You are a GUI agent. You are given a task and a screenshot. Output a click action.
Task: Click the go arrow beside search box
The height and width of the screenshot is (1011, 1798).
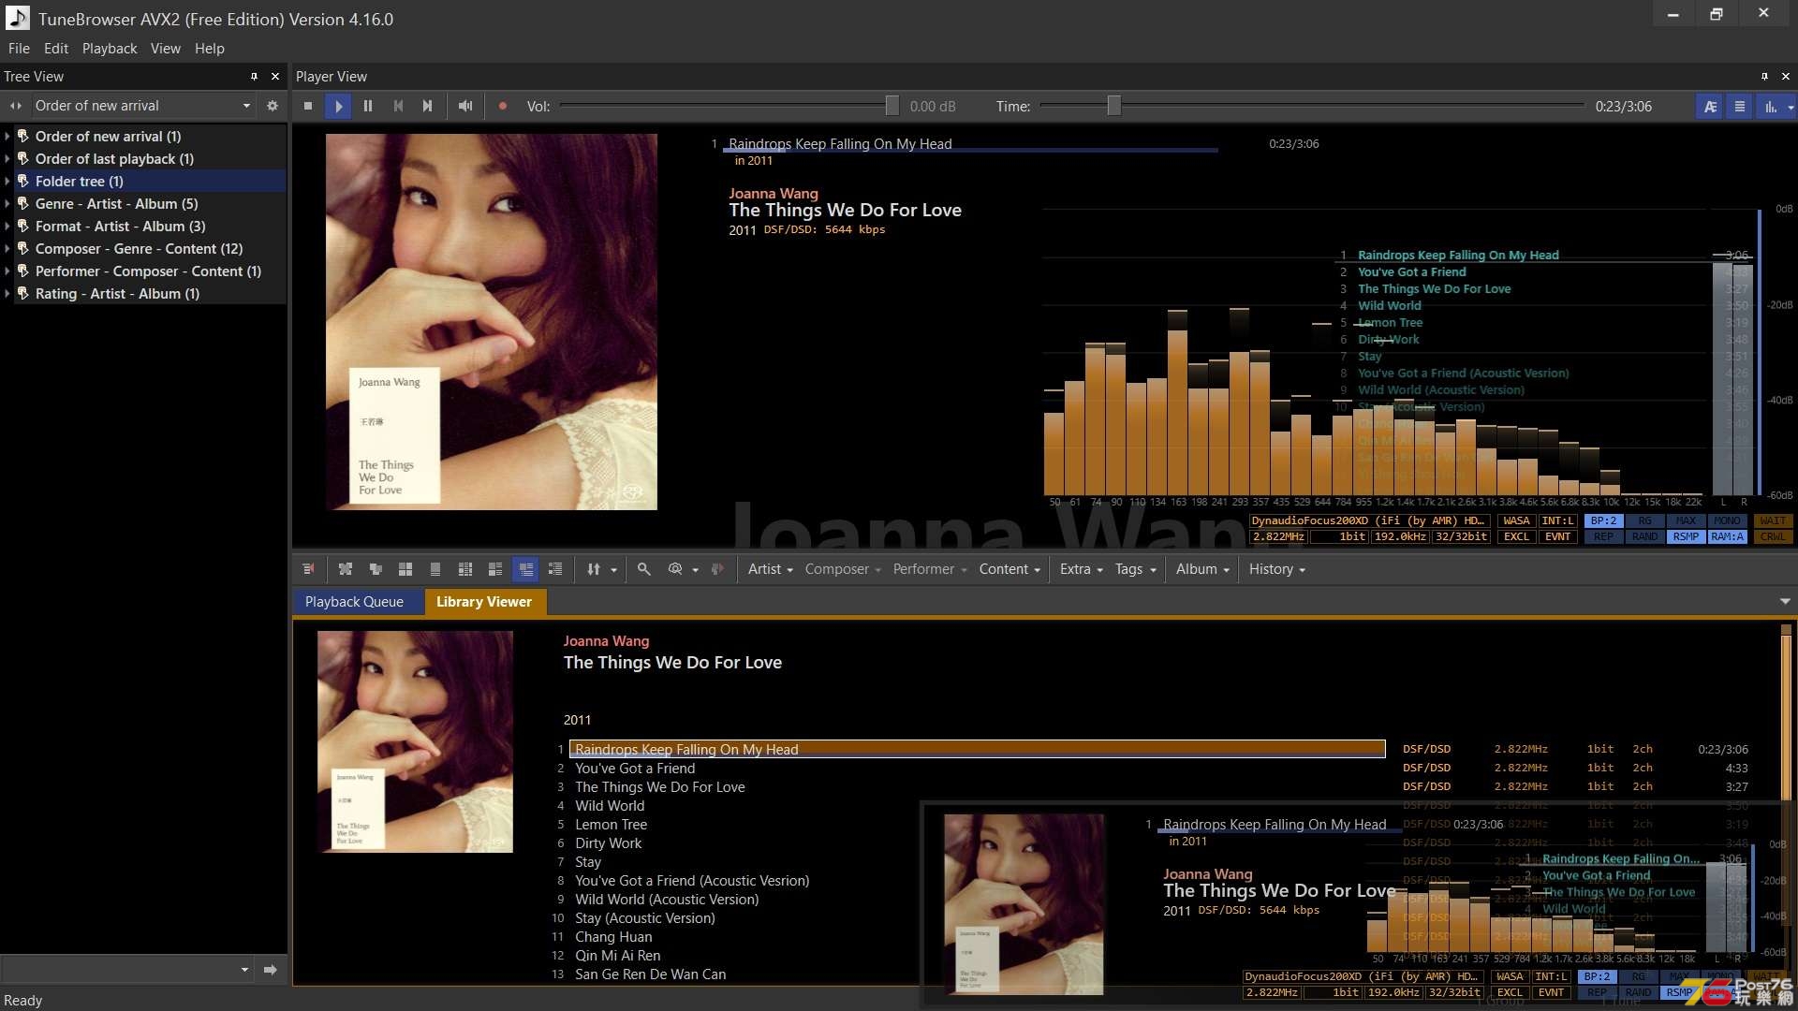(x=271, y=970)
